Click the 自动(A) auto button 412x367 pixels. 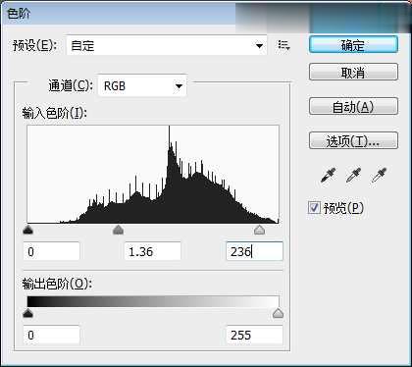pos(353,106)
